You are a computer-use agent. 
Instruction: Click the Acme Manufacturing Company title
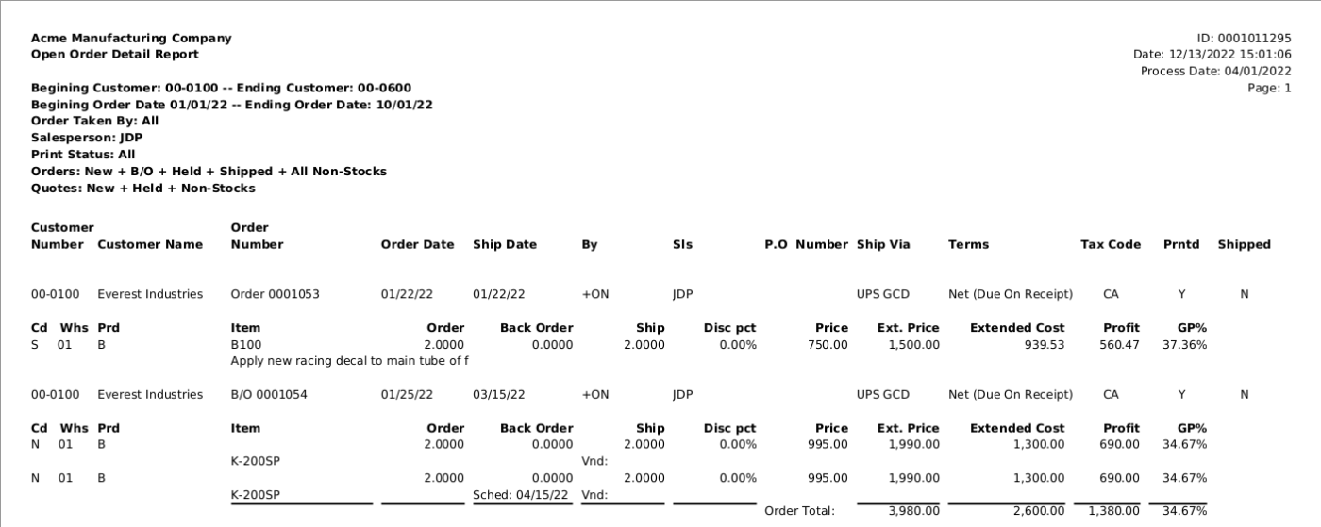point(131,39)
